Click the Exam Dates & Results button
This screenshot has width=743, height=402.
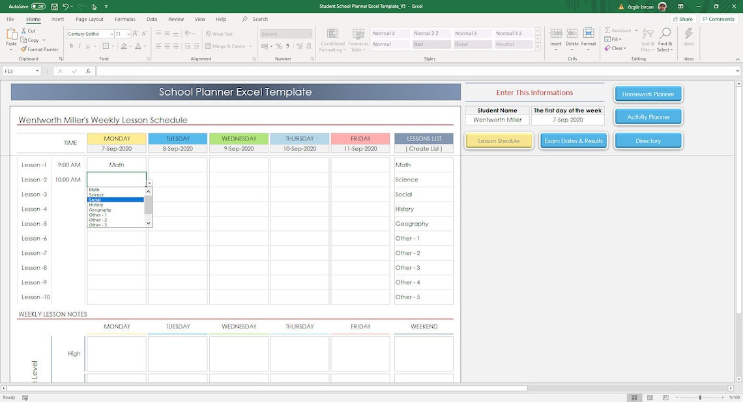pos(572,141)
